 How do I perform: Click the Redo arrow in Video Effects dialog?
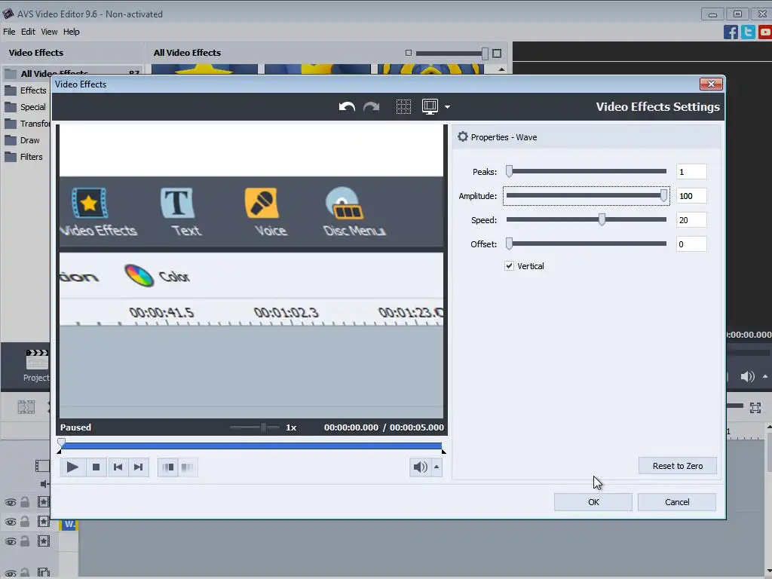pos(371,107)
